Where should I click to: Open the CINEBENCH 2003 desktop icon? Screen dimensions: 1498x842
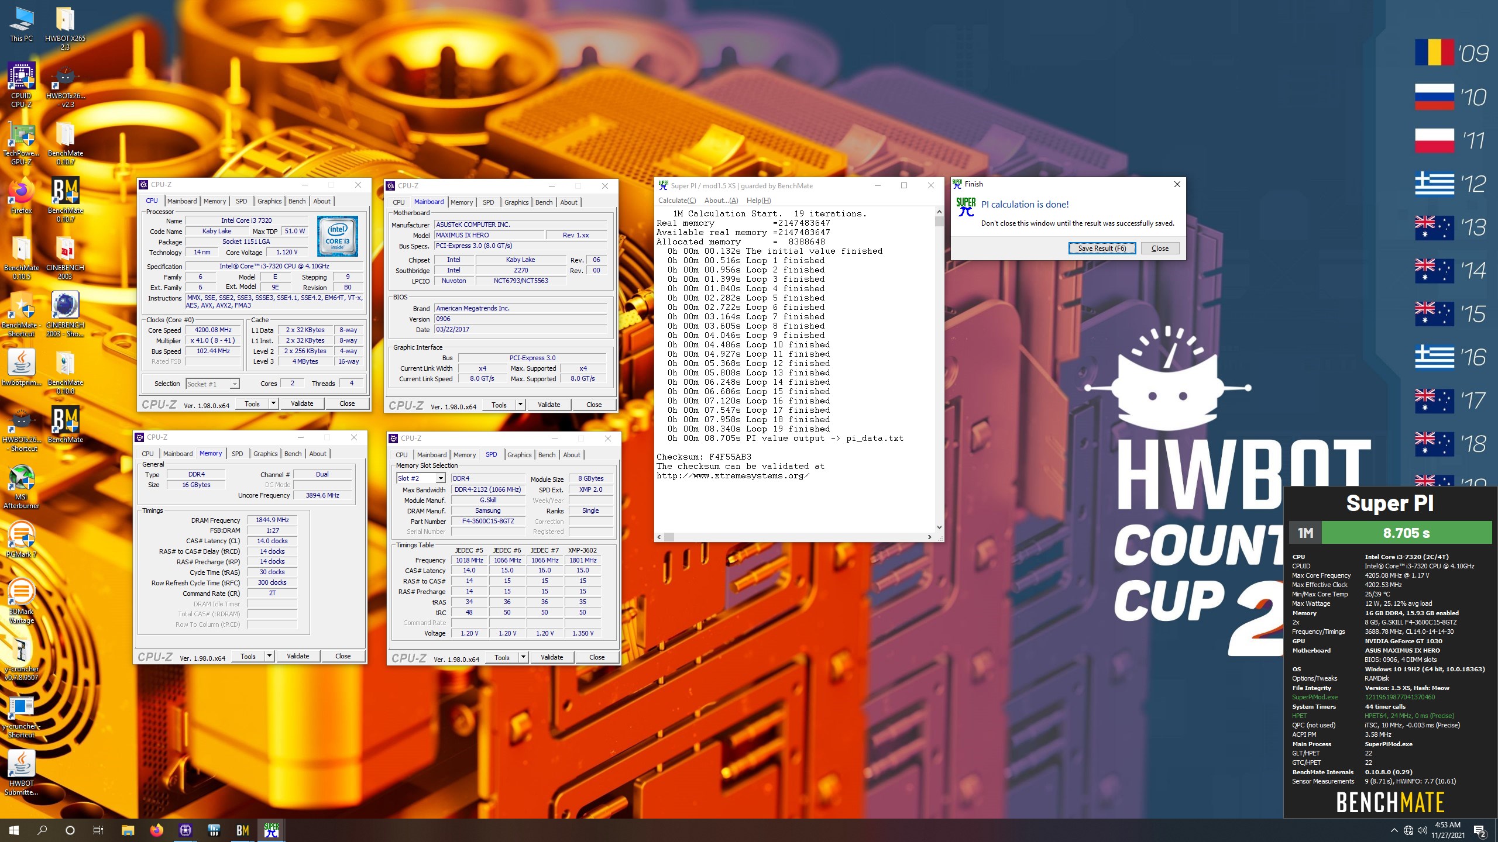(x=65, y=257)
